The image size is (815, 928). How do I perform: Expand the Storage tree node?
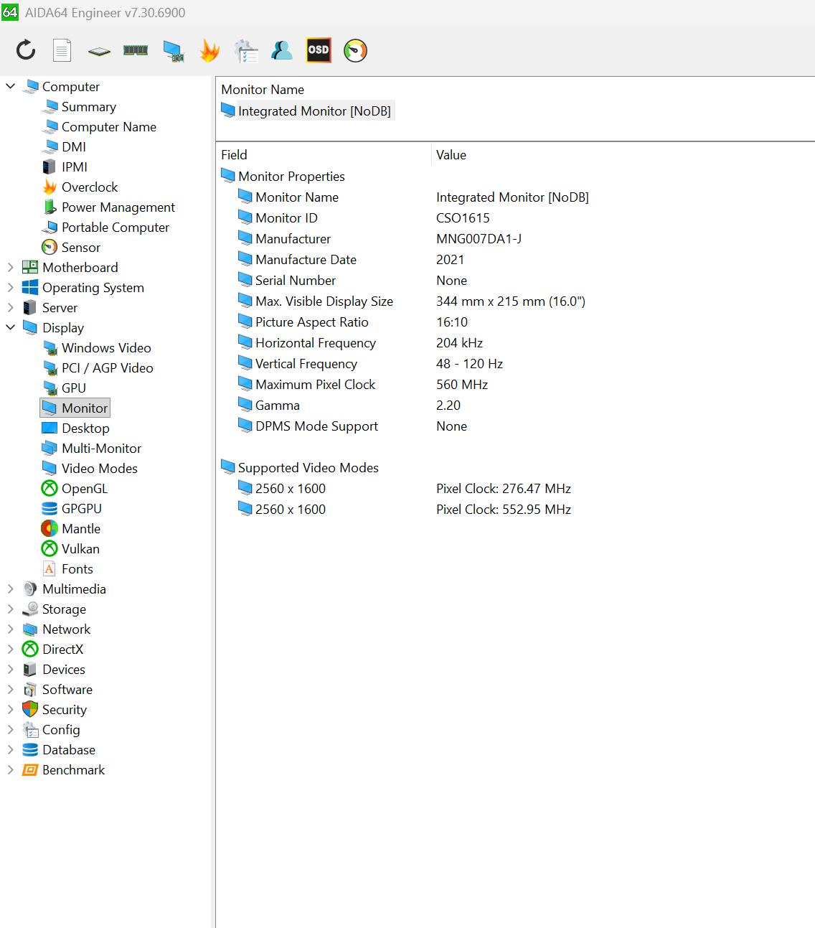click(11, 609)
